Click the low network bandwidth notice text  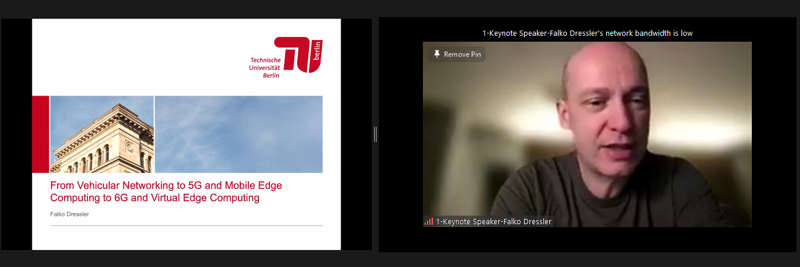tap(587, 33)
